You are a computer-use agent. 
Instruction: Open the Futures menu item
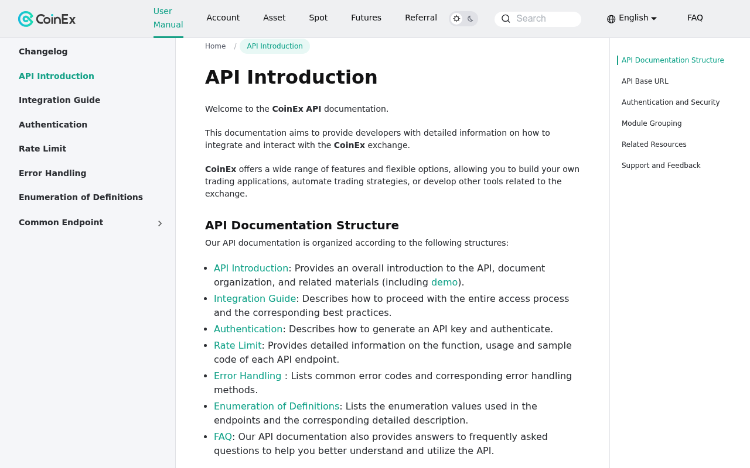pyautogui.click(x=366, y=18)
